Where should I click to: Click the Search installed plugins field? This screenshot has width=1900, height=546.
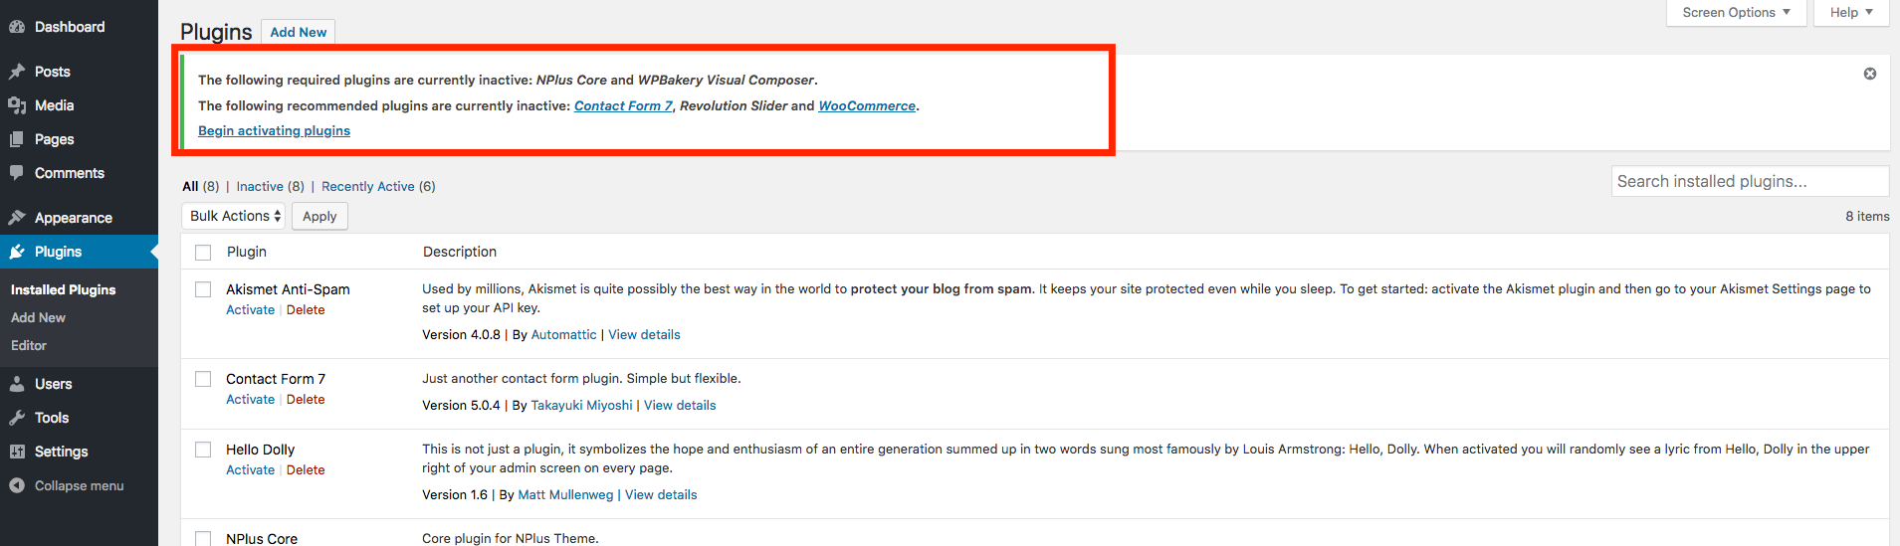(x=1750, y=181)
